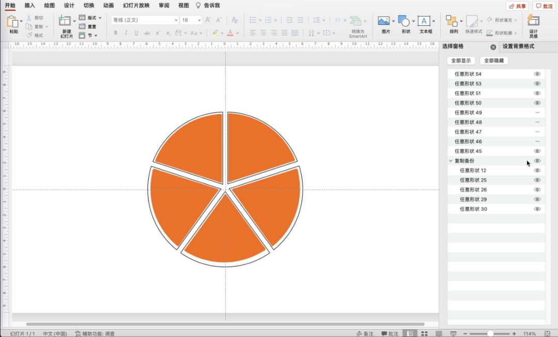Hide 任意形状 50 via eye icon

(537, 103)
